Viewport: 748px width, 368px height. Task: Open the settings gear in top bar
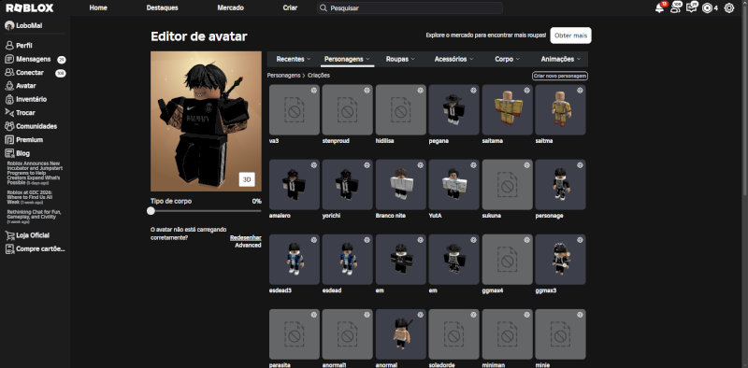[729, 8]
